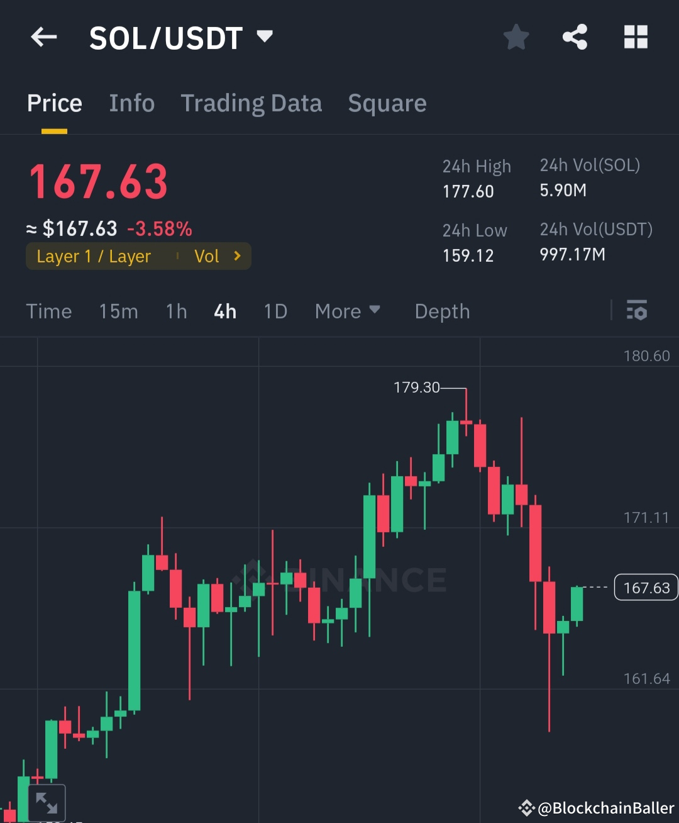
Task: Open the Square tab
Action: coord(387,103)
